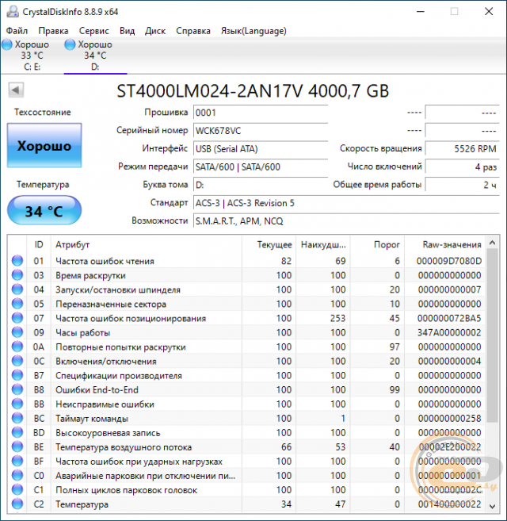The width and height of the screenshot is (507, 521).
Task: Click the scrollbar down arrow in attribute list
Action: [x=493, y=507]
